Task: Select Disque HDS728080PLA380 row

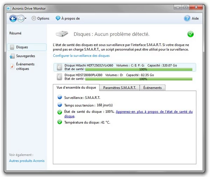Action: click(125, 77)
